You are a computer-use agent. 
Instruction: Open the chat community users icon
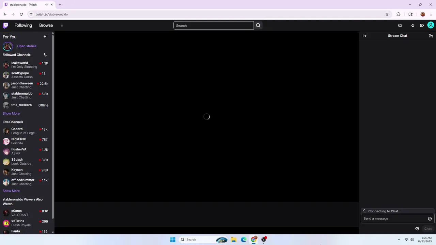tap(431, 36)
